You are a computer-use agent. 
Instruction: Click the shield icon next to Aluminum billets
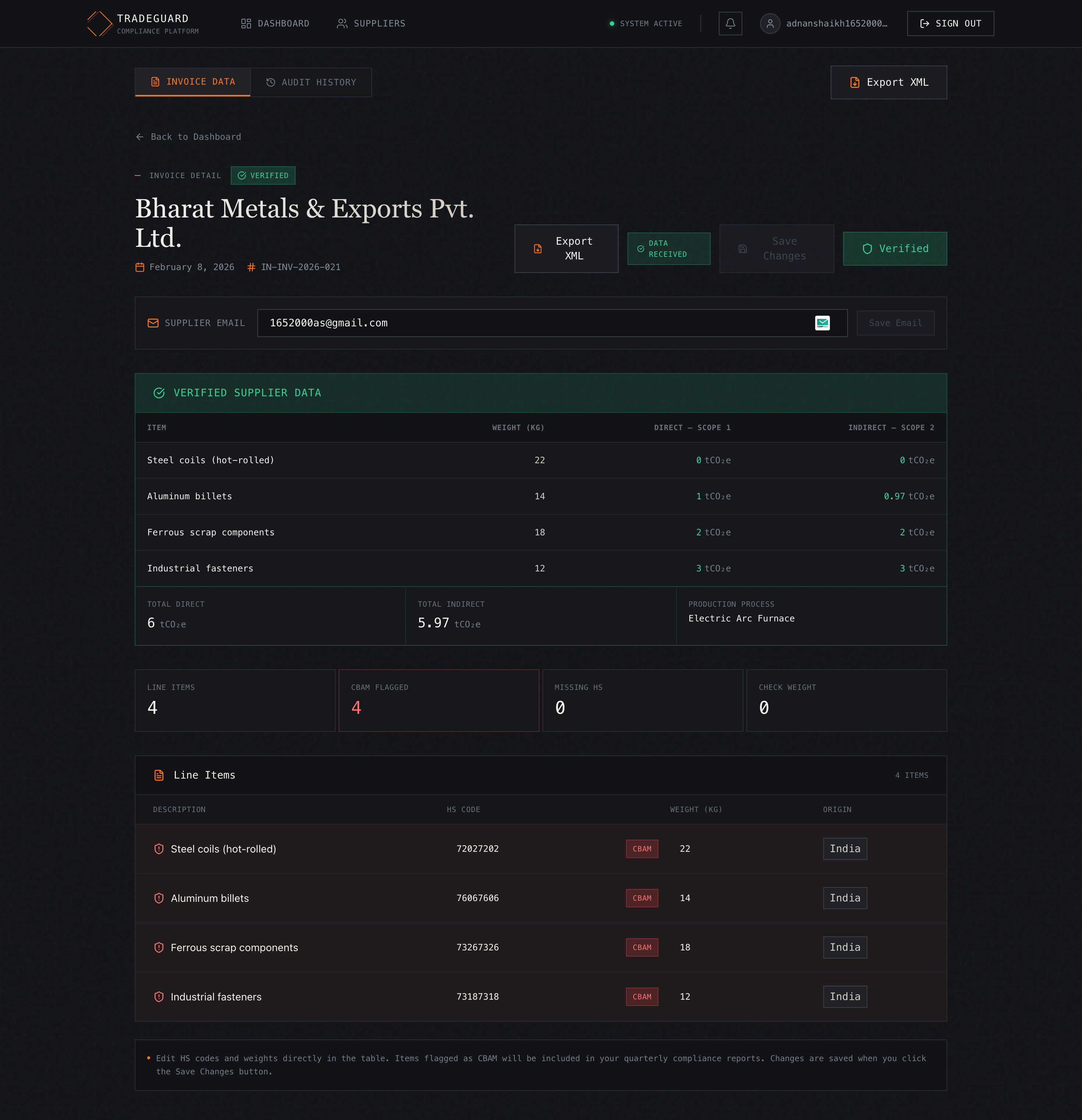pos(159,898)
